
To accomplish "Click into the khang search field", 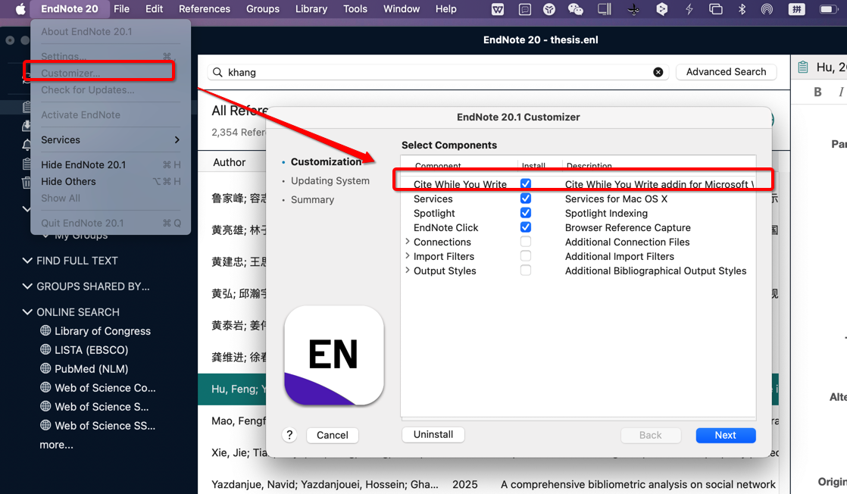I will point(438,72).
